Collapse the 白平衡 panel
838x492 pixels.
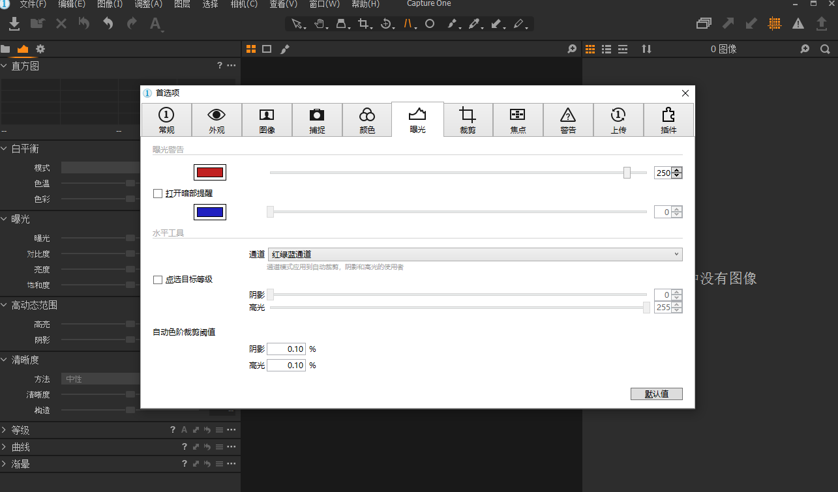point(4,149)
